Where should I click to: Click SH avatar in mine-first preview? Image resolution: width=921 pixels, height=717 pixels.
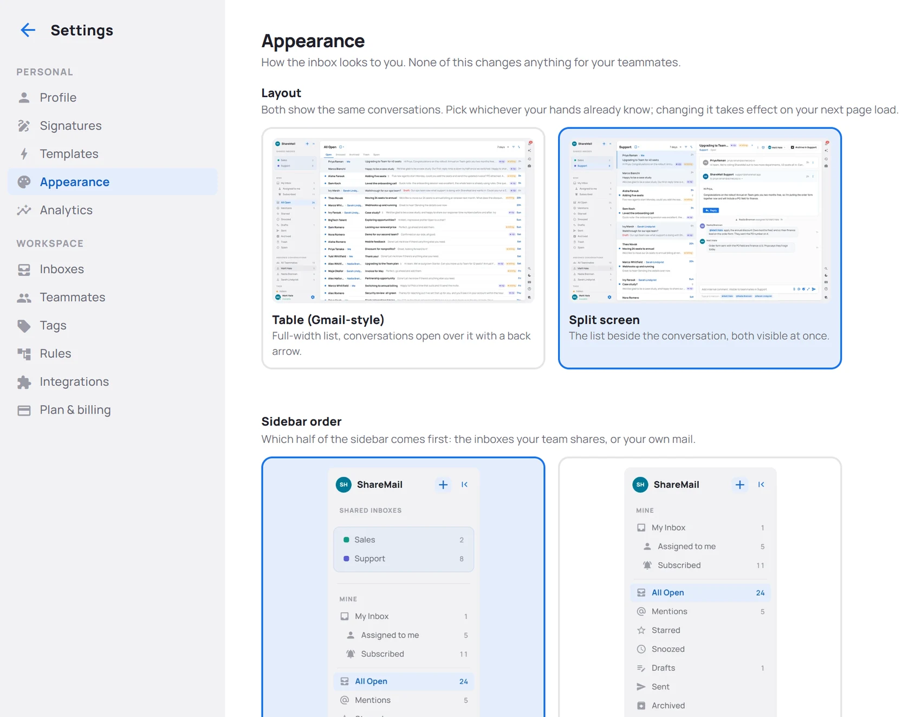[x=640, y=485]
